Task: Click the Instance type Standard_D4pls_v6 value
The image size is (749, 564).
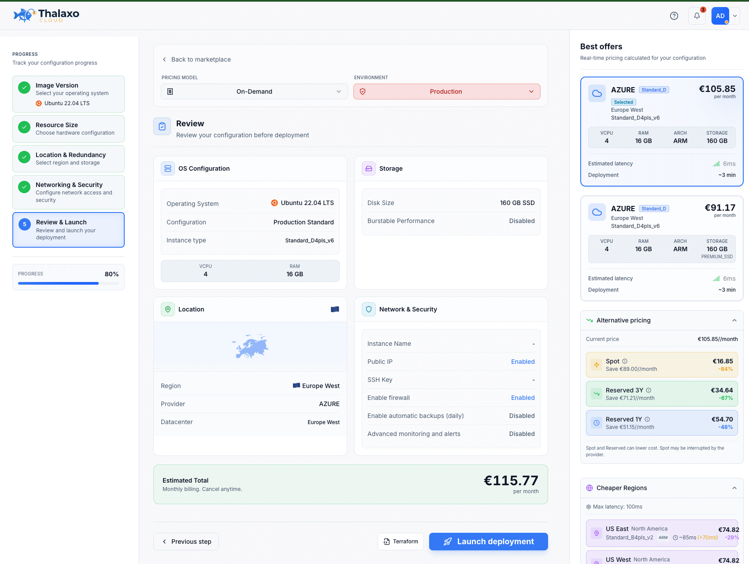Action: tap(309, 241)
